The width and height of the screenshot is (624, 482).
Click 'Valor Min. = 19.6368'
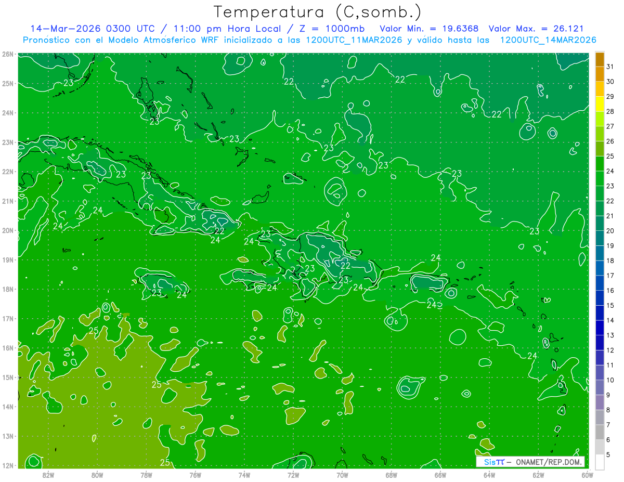tap(430, 29)
